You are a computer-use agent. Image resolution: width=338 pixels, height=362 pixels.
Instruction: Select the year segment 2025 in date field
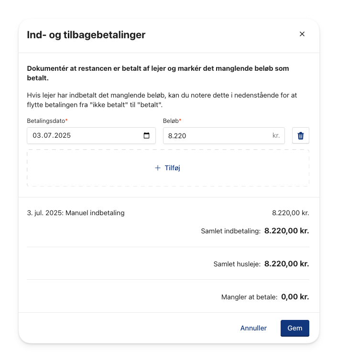tap(62, 135)
